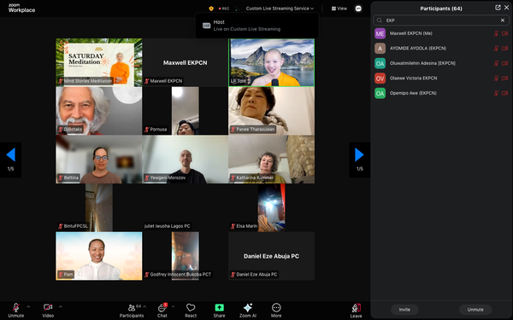
Task: Select the Pornusa video tile
Action: pyautogui.click(x=186, y=111)
